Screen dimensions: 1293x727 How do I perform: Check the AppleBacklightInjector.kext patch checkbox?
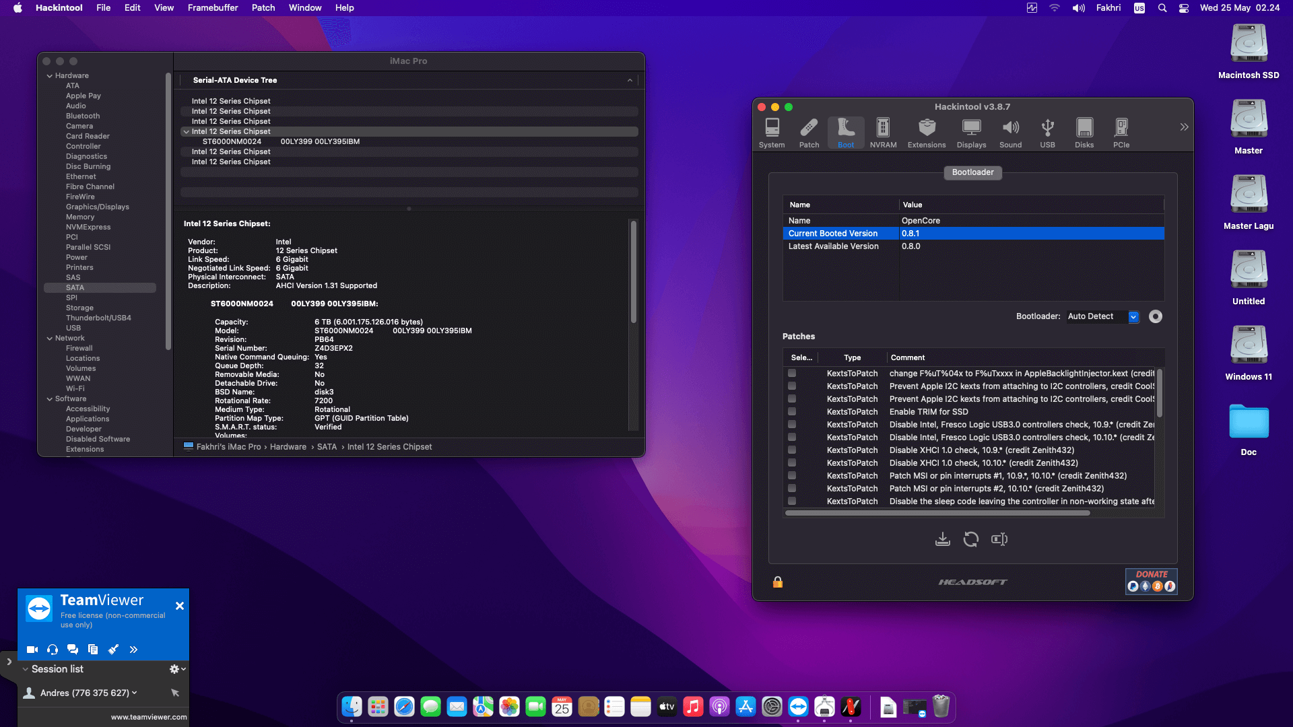tap(792, 373)
